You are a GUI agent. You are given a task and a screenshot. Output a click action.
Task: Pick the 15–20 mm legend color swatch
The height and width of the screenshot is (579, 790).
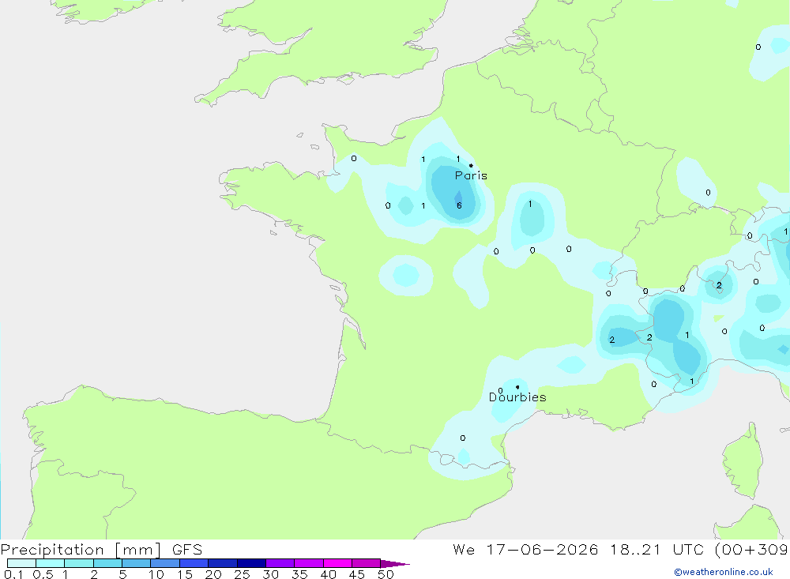coord(194,563)
